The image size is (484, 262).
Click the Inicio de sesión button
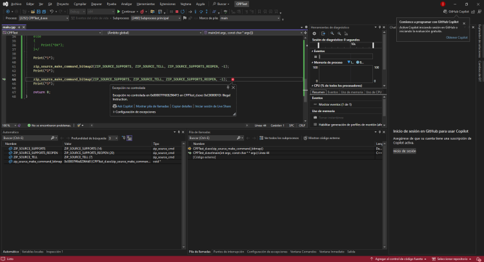405,151
